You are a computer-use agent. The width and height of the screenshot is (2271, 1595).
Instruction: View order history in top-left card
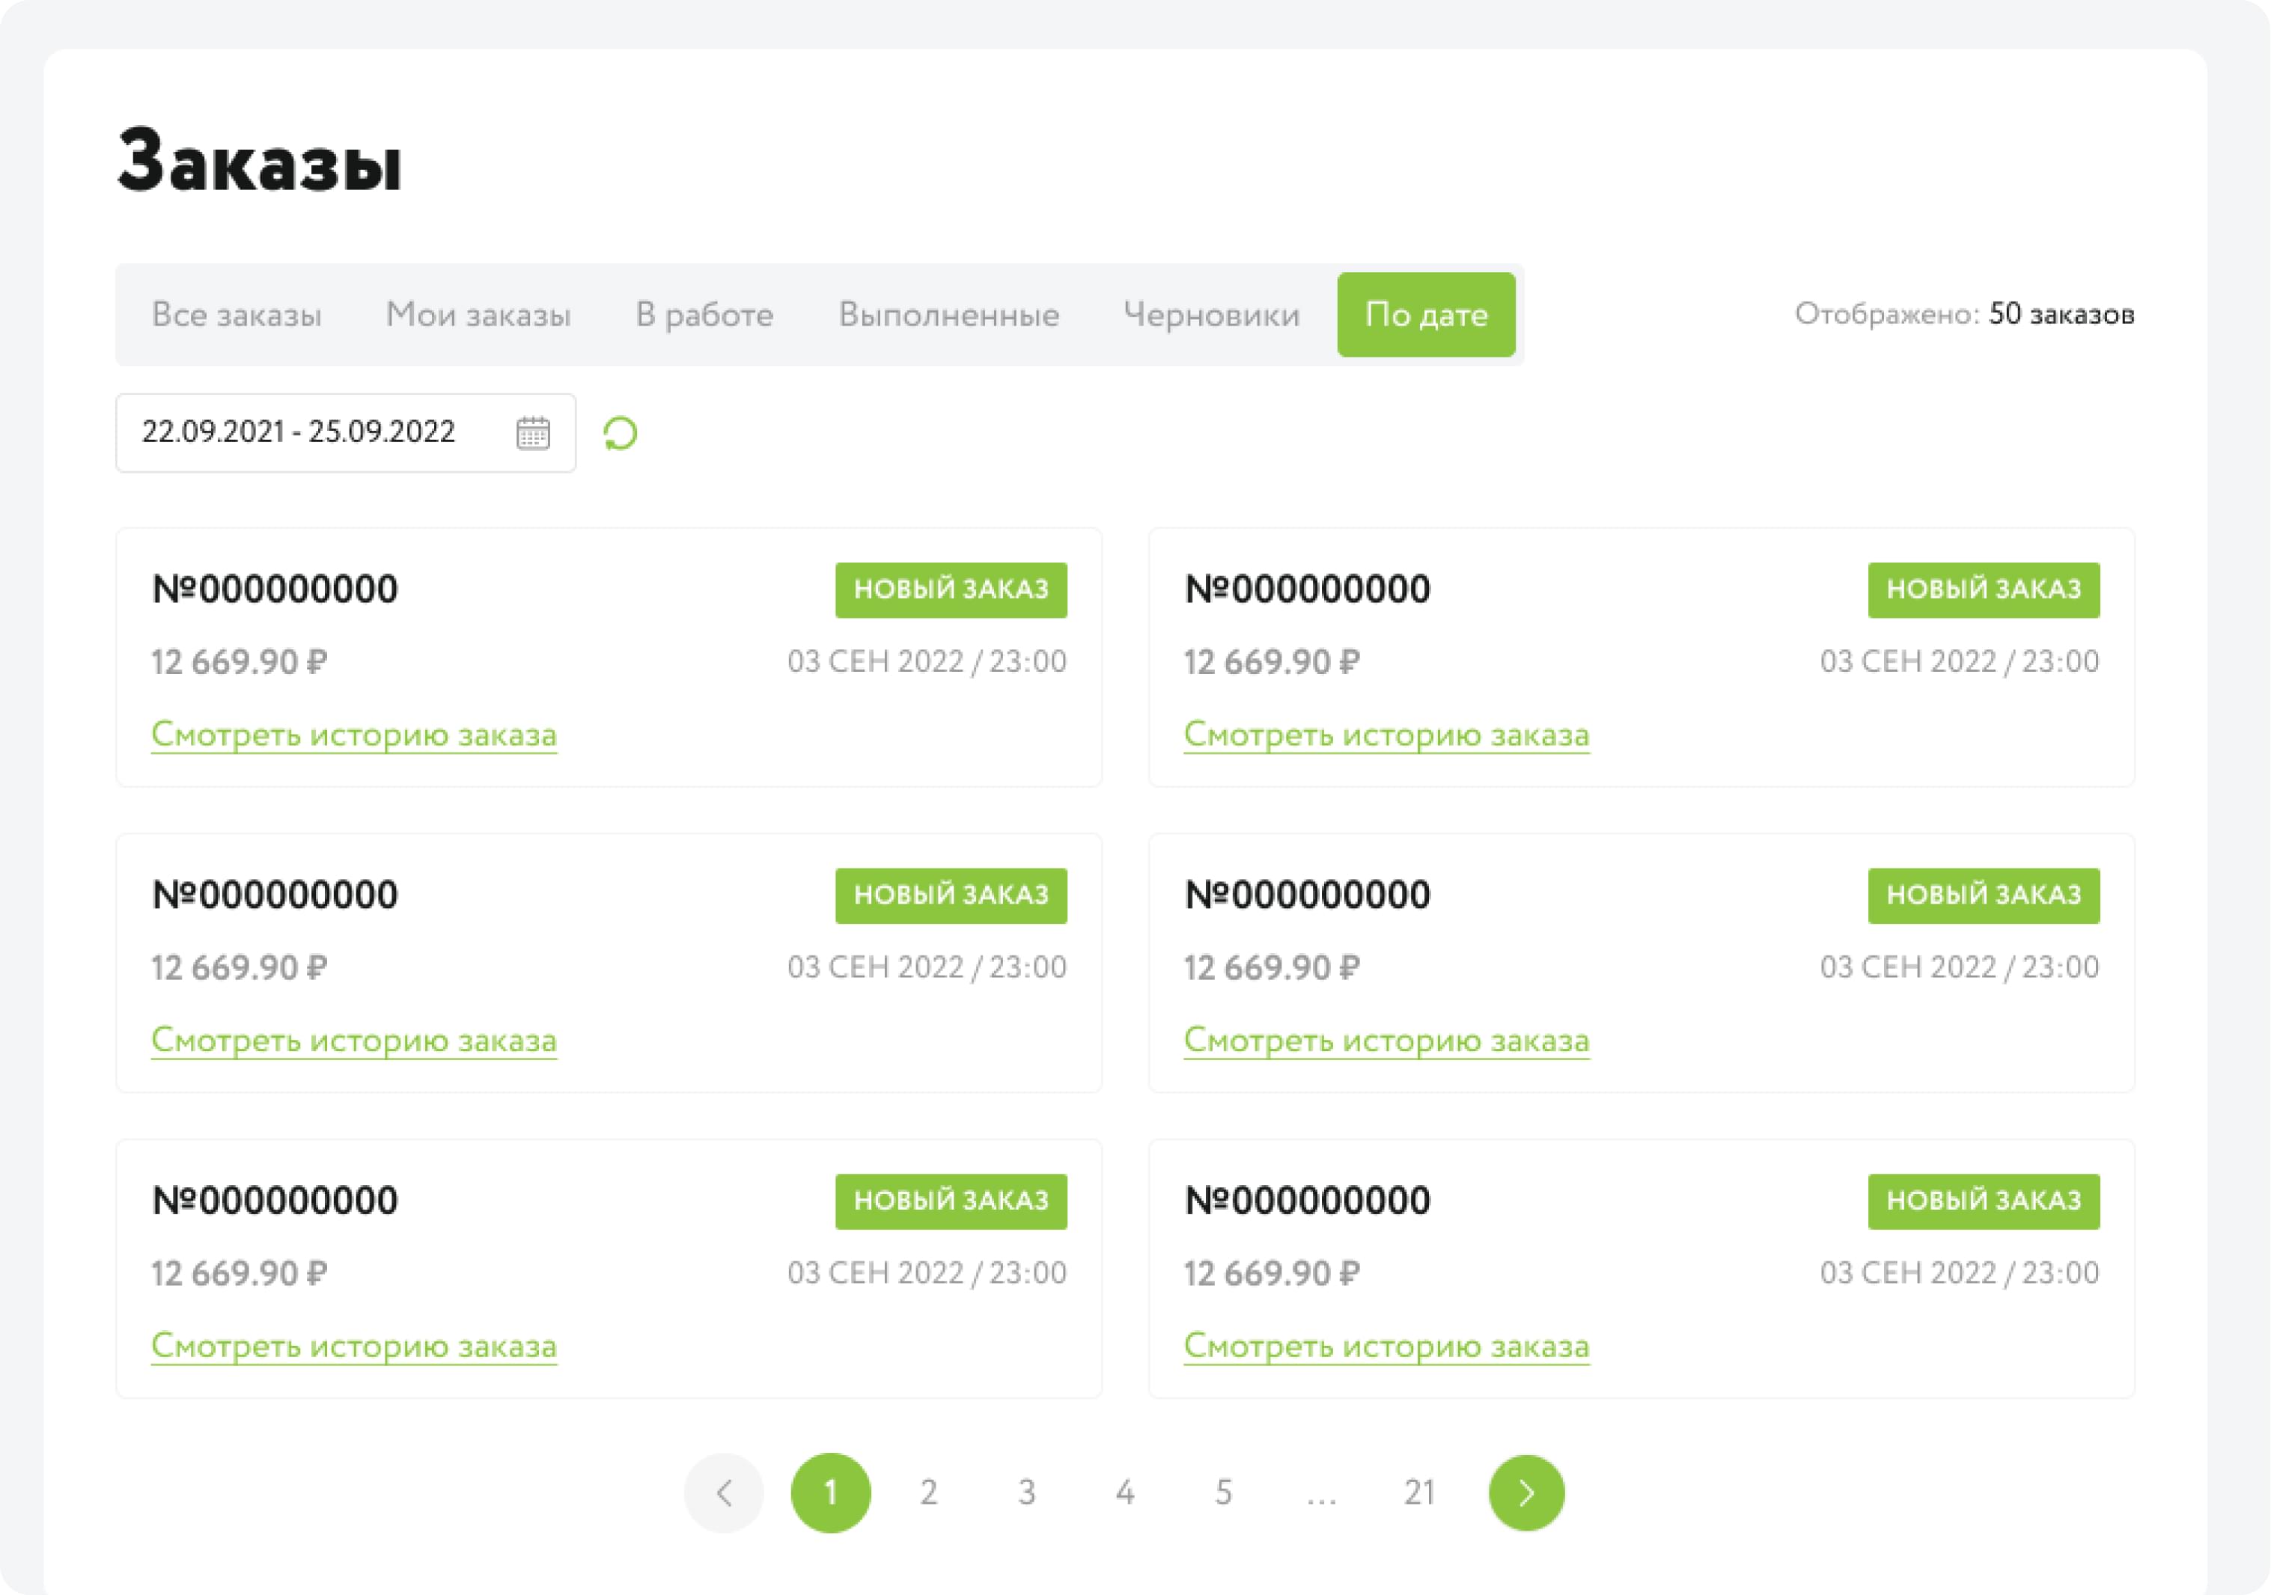(x=354, y=735)
